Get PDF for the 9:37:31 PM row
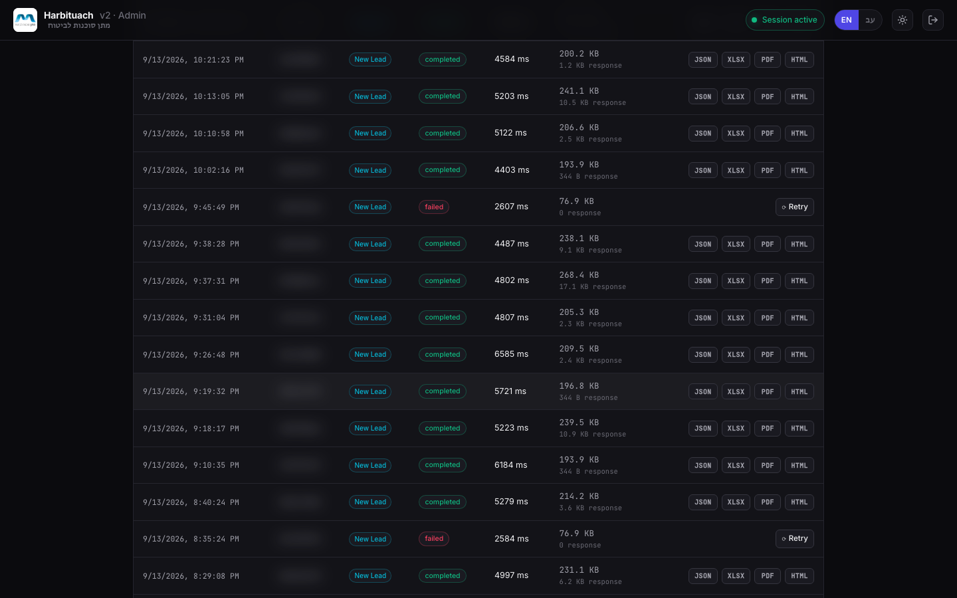The image size is (957, 598). pos(768,281)
